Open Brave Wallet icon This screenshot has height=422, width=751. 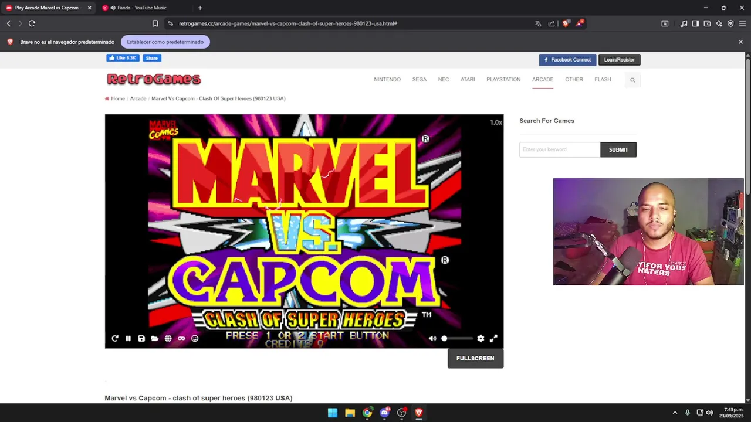coord(707,23)
